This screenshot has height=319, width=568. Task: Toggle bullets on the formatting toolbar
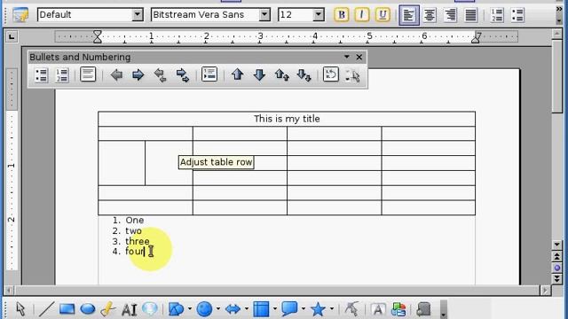pyautogui.click(x=517, y=15)
